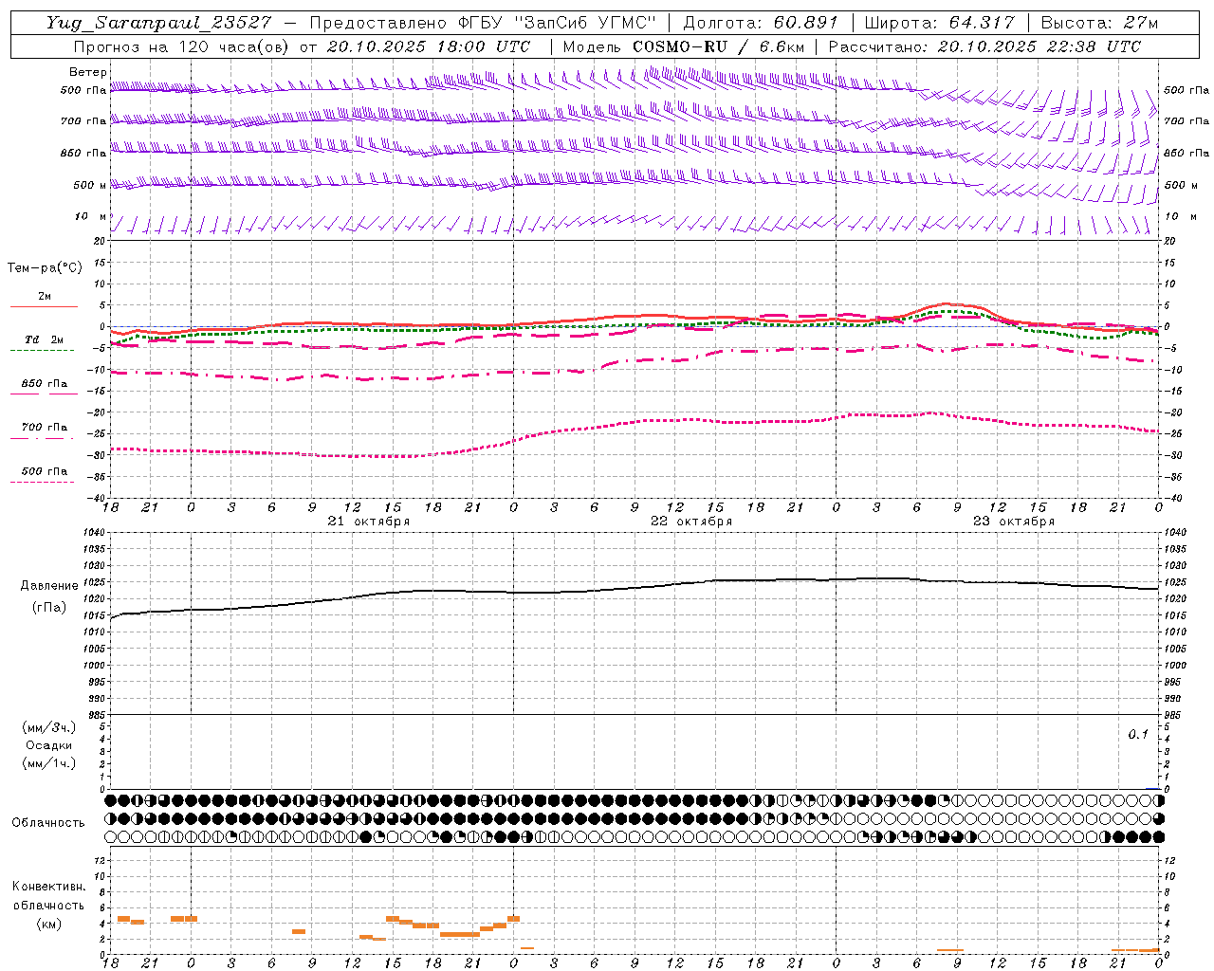This screenshot has width=1214, height=971.
Task: Click the elevation text Высота: 27м
Action: point(1099,23)
